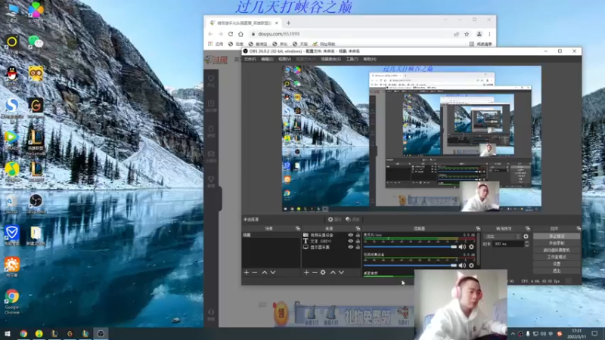Move scene down in Scenes panel
Screen dimensions: 605x340
click(273, 273)
